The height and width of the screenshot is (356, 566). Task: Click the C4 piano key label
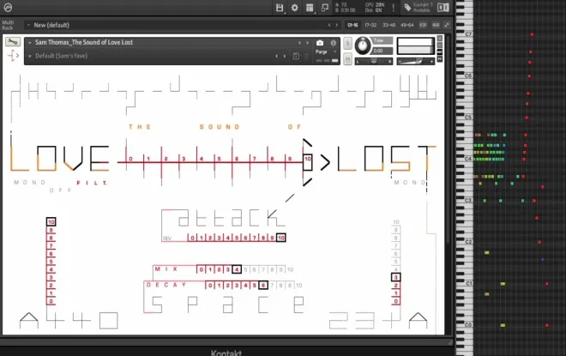468,159
